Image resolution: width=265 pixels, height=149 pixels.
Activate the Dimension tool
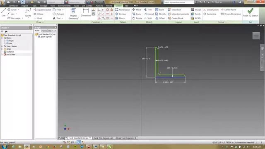86,13
